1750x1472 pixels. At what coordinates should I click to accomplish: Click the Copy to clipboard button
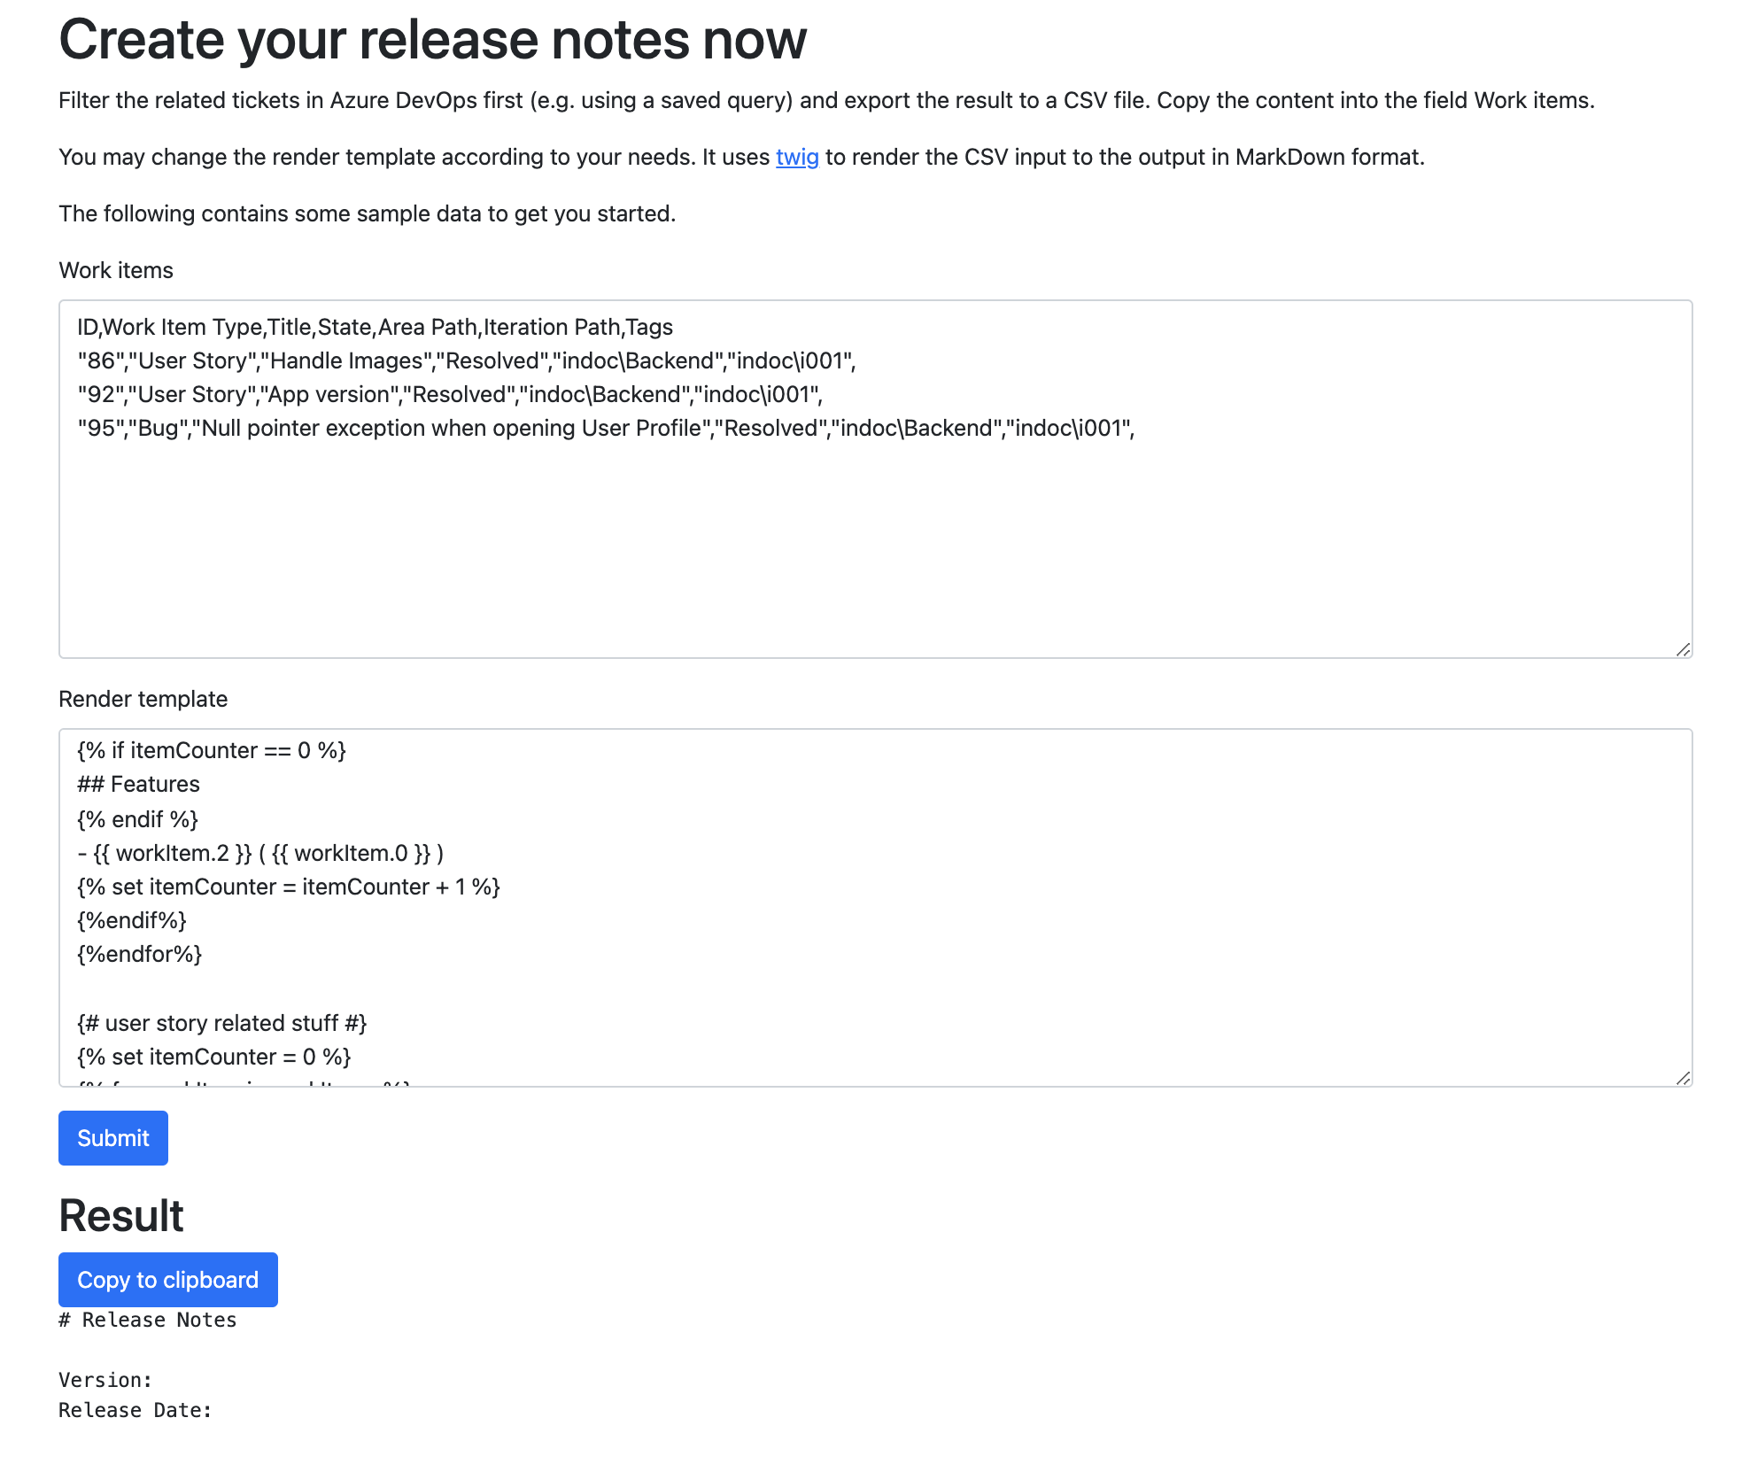pos(167,1279)
